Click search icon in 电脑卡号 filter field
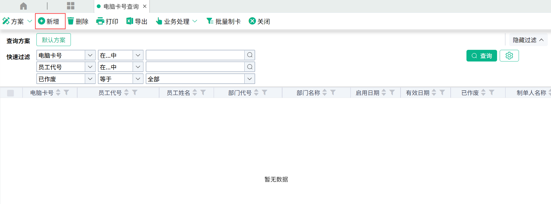This screenshot has height=204, width=551. [250, 55]
